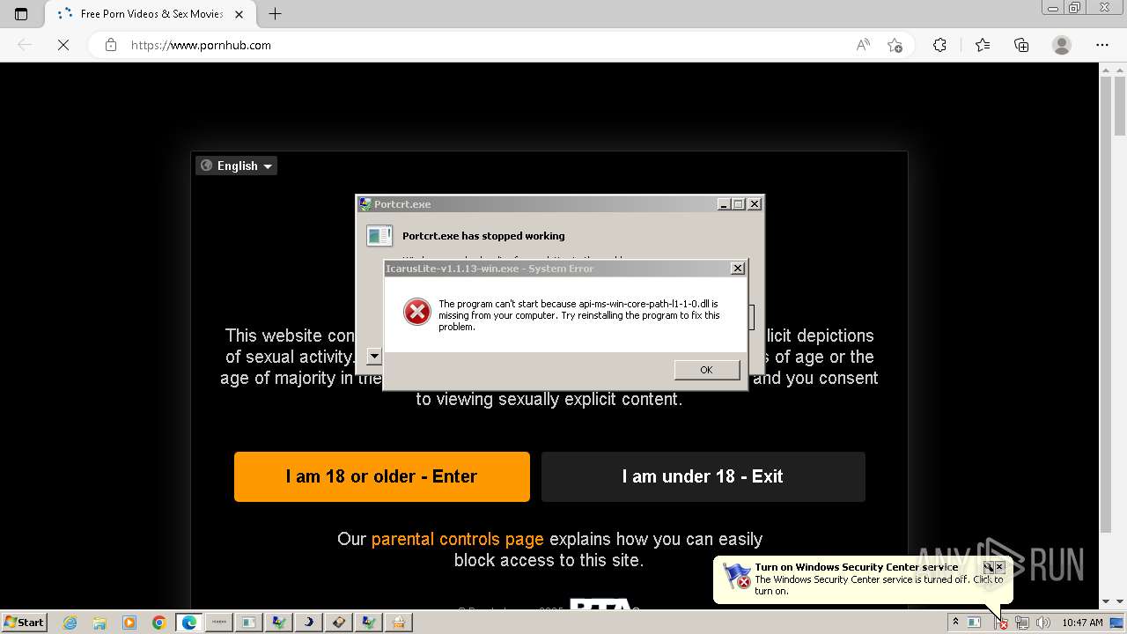Open the parental controls page link

458,539
